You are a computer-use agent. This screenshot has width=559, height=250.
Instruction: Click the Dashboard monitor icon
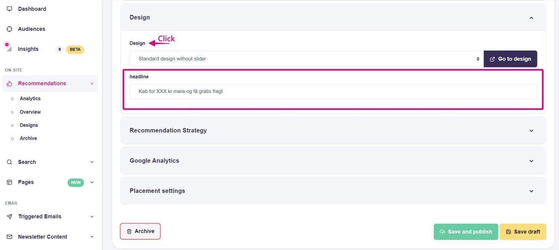coord(9,9)
